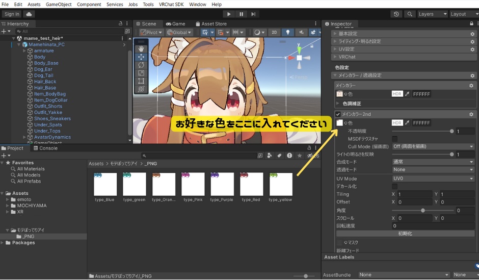Lock the Project panel
This screenshot has height=280, width=479.
pos(309,148)
